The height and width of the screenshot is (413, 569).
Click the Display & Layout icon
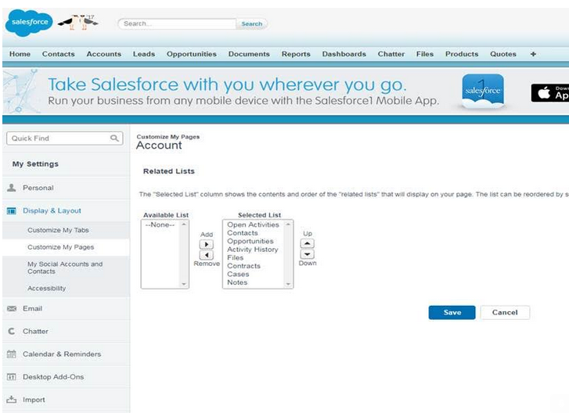pyautogui.click(x=12, y=210)
